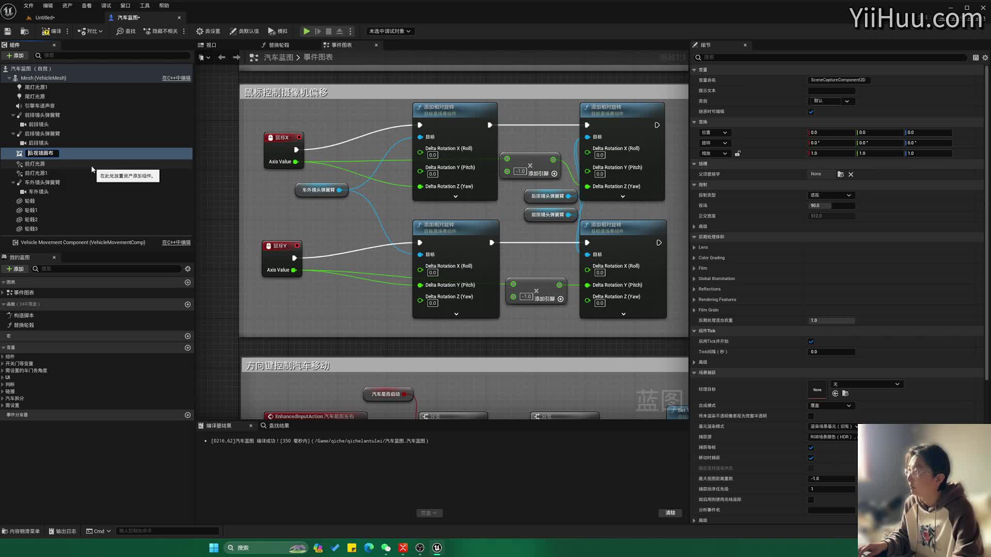
Task: Click the details panel search field
Action: pos(831,58)
